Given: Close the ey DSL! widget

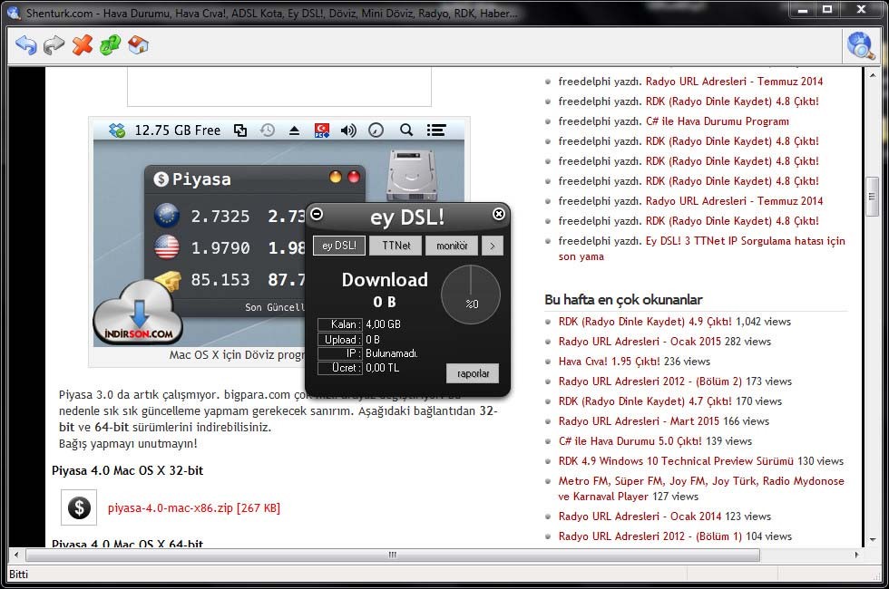Looking at the screenshot, I should click(499, 214).
